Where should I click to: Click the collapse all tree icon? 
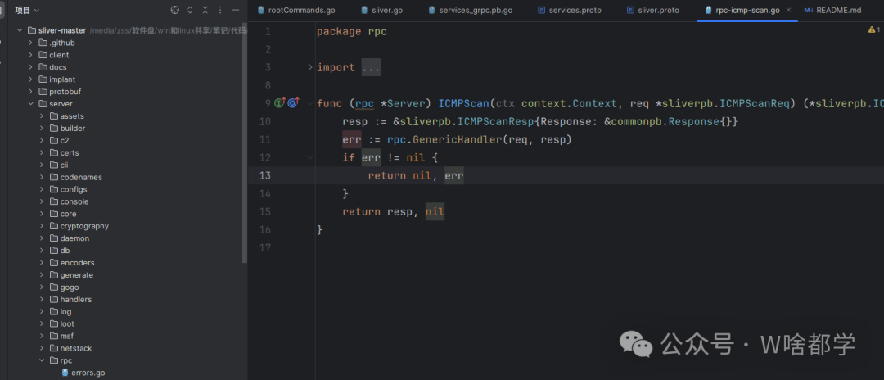pos(205,10)
